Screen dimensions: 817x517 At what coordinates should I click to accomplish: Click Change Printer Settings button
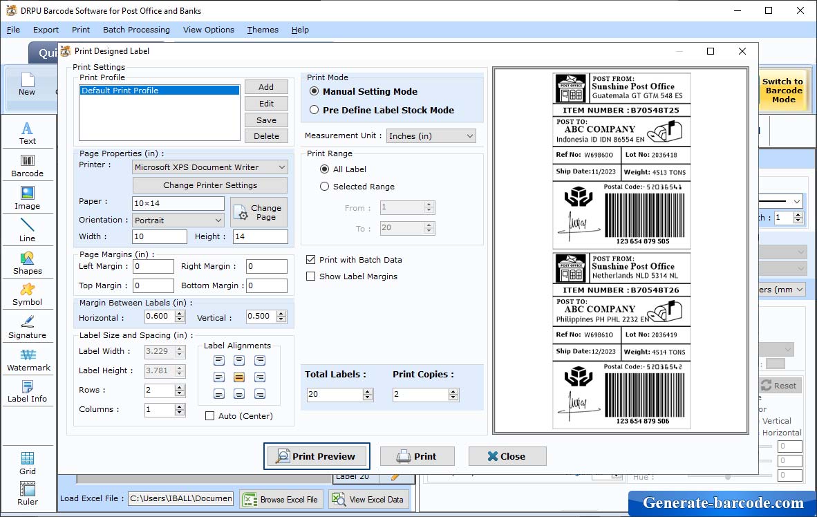[210, 185]
